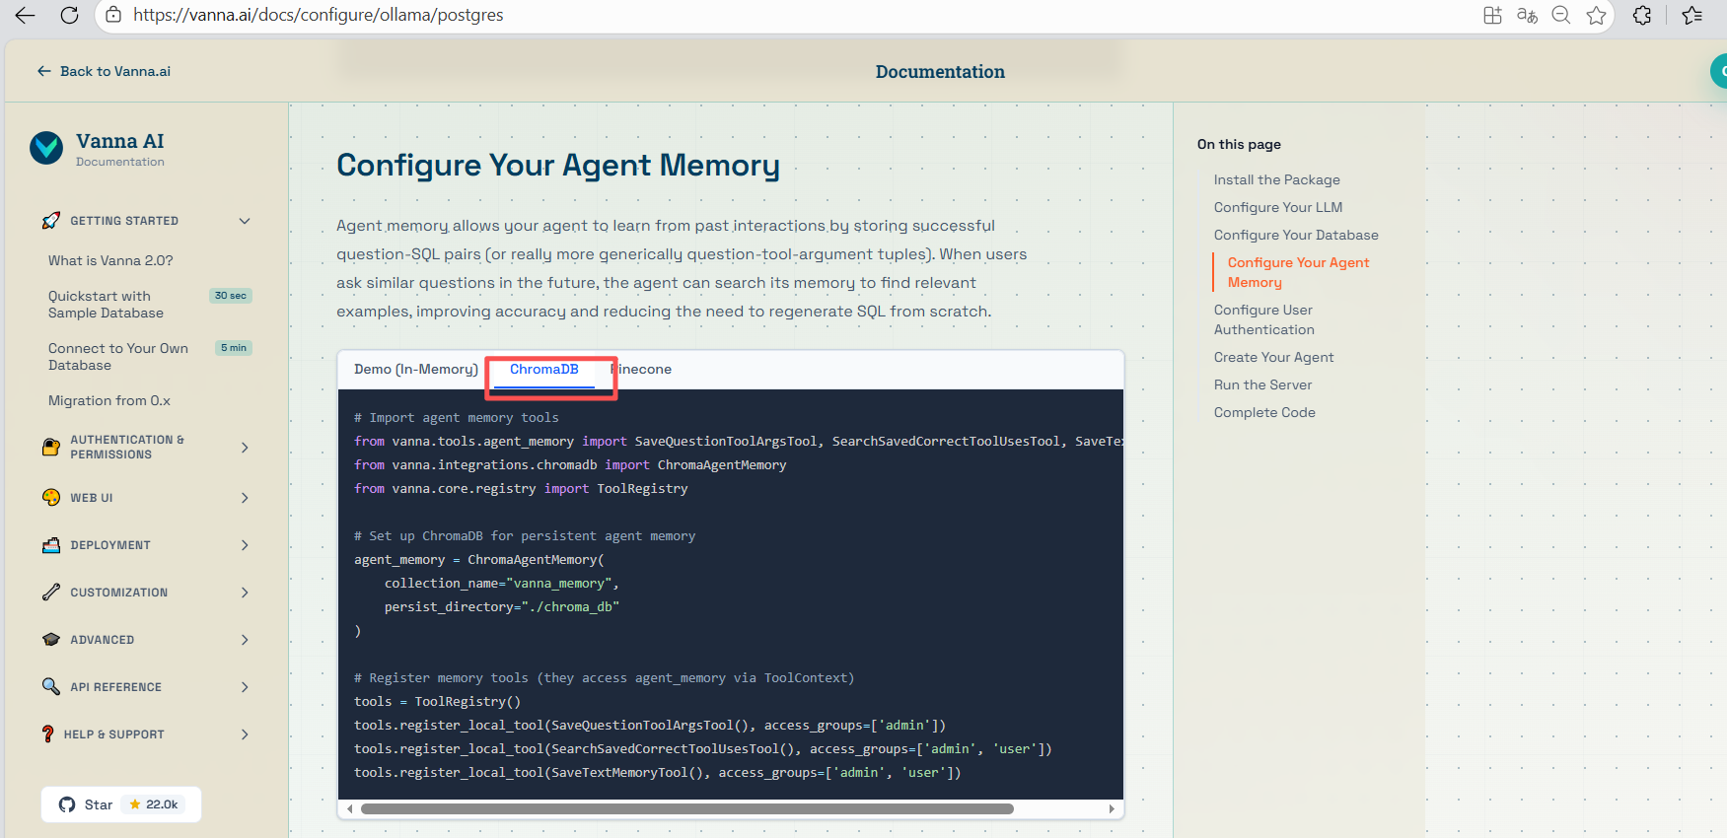Click the Advanced graduation cap icon
This screenshot has width=1727, height=838.
(51, 640)
